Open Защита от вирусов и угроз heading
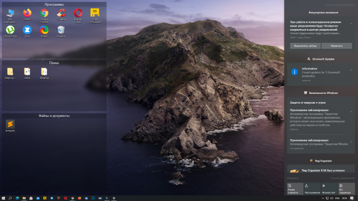Screen dimensions: 358x201 point(307,103)
